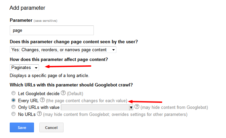
Task: Select the "Let Googlebot decide" radio button
Action: coord(13,93)
